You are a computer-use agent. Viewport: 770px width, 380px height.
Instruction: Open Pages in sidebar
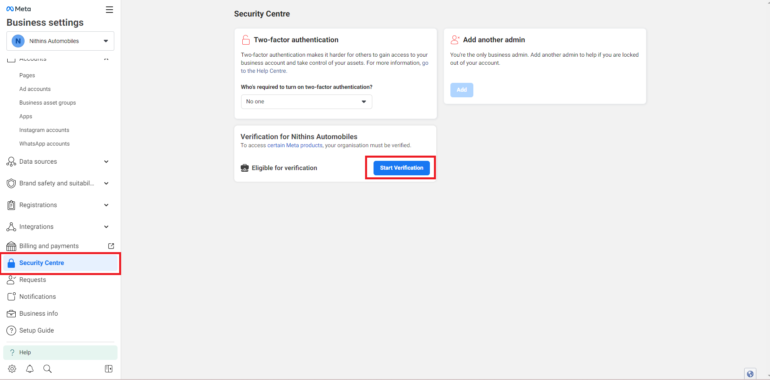(x=27, y=75)
